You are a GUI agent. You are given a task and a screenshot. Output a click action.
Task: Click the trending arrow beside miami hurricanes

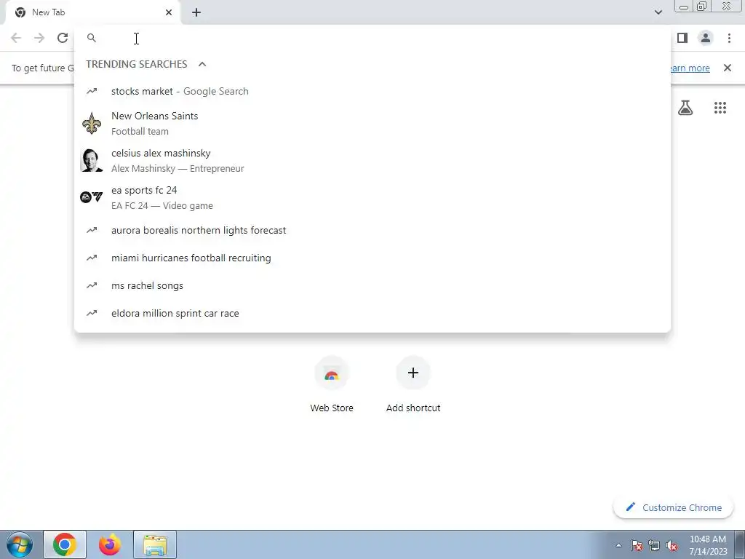pyautogui.click(x=92, y=258)
